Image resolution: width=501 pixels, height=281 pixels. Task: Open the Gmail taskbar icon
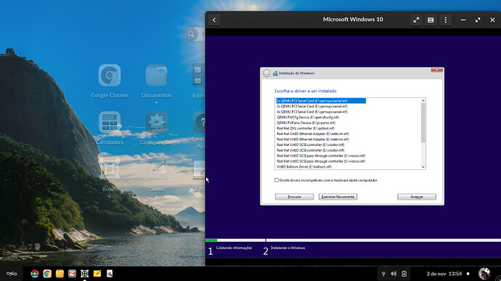click(72, 274)
